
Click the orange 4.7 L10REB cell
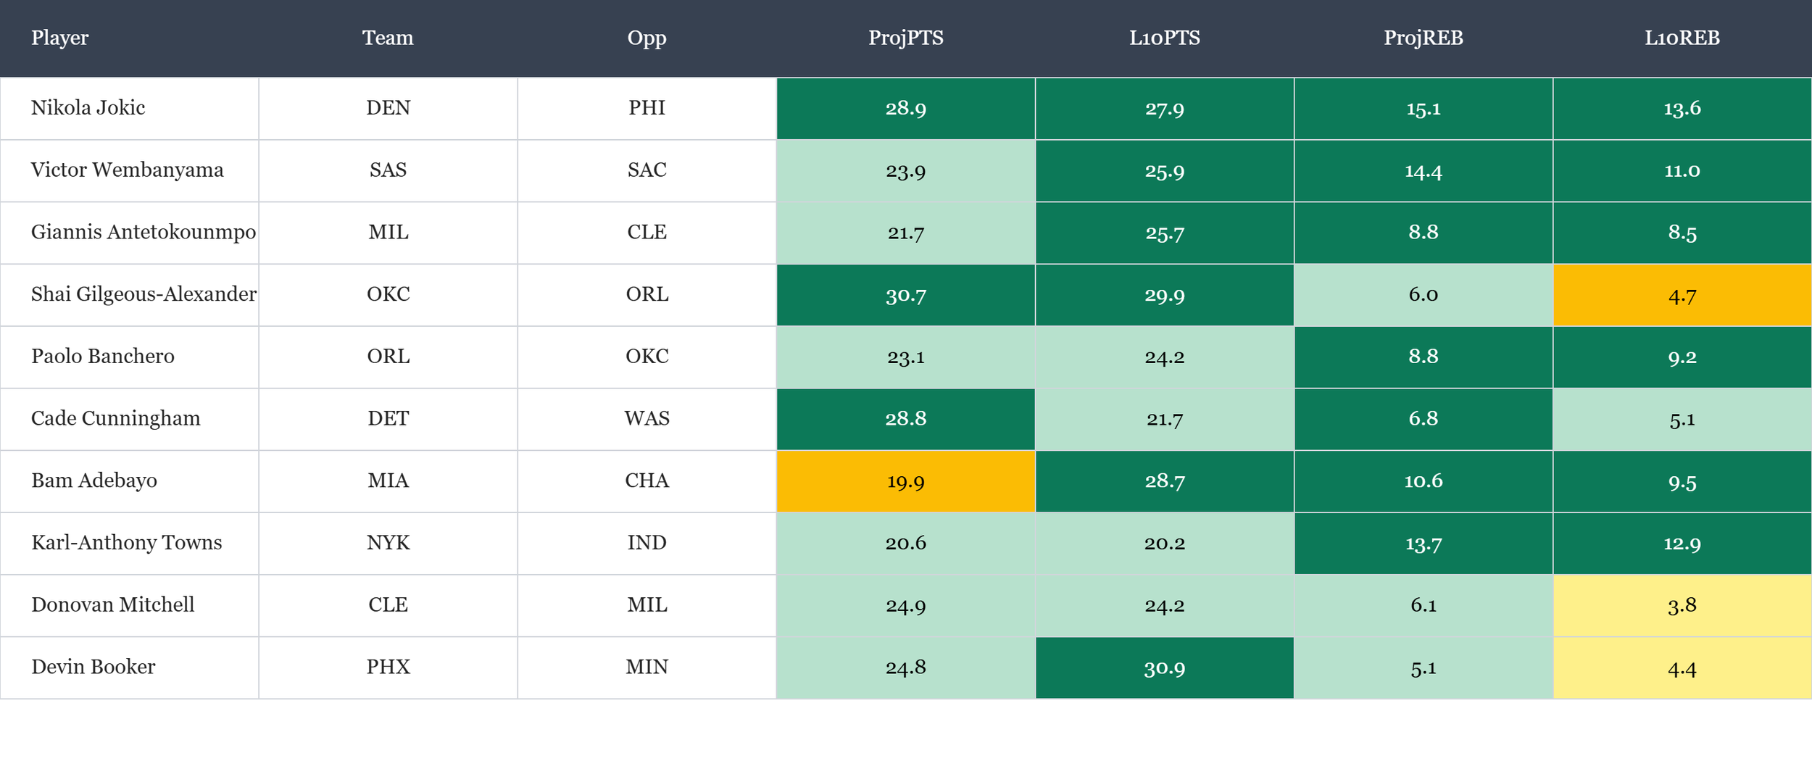point(1682,295)
